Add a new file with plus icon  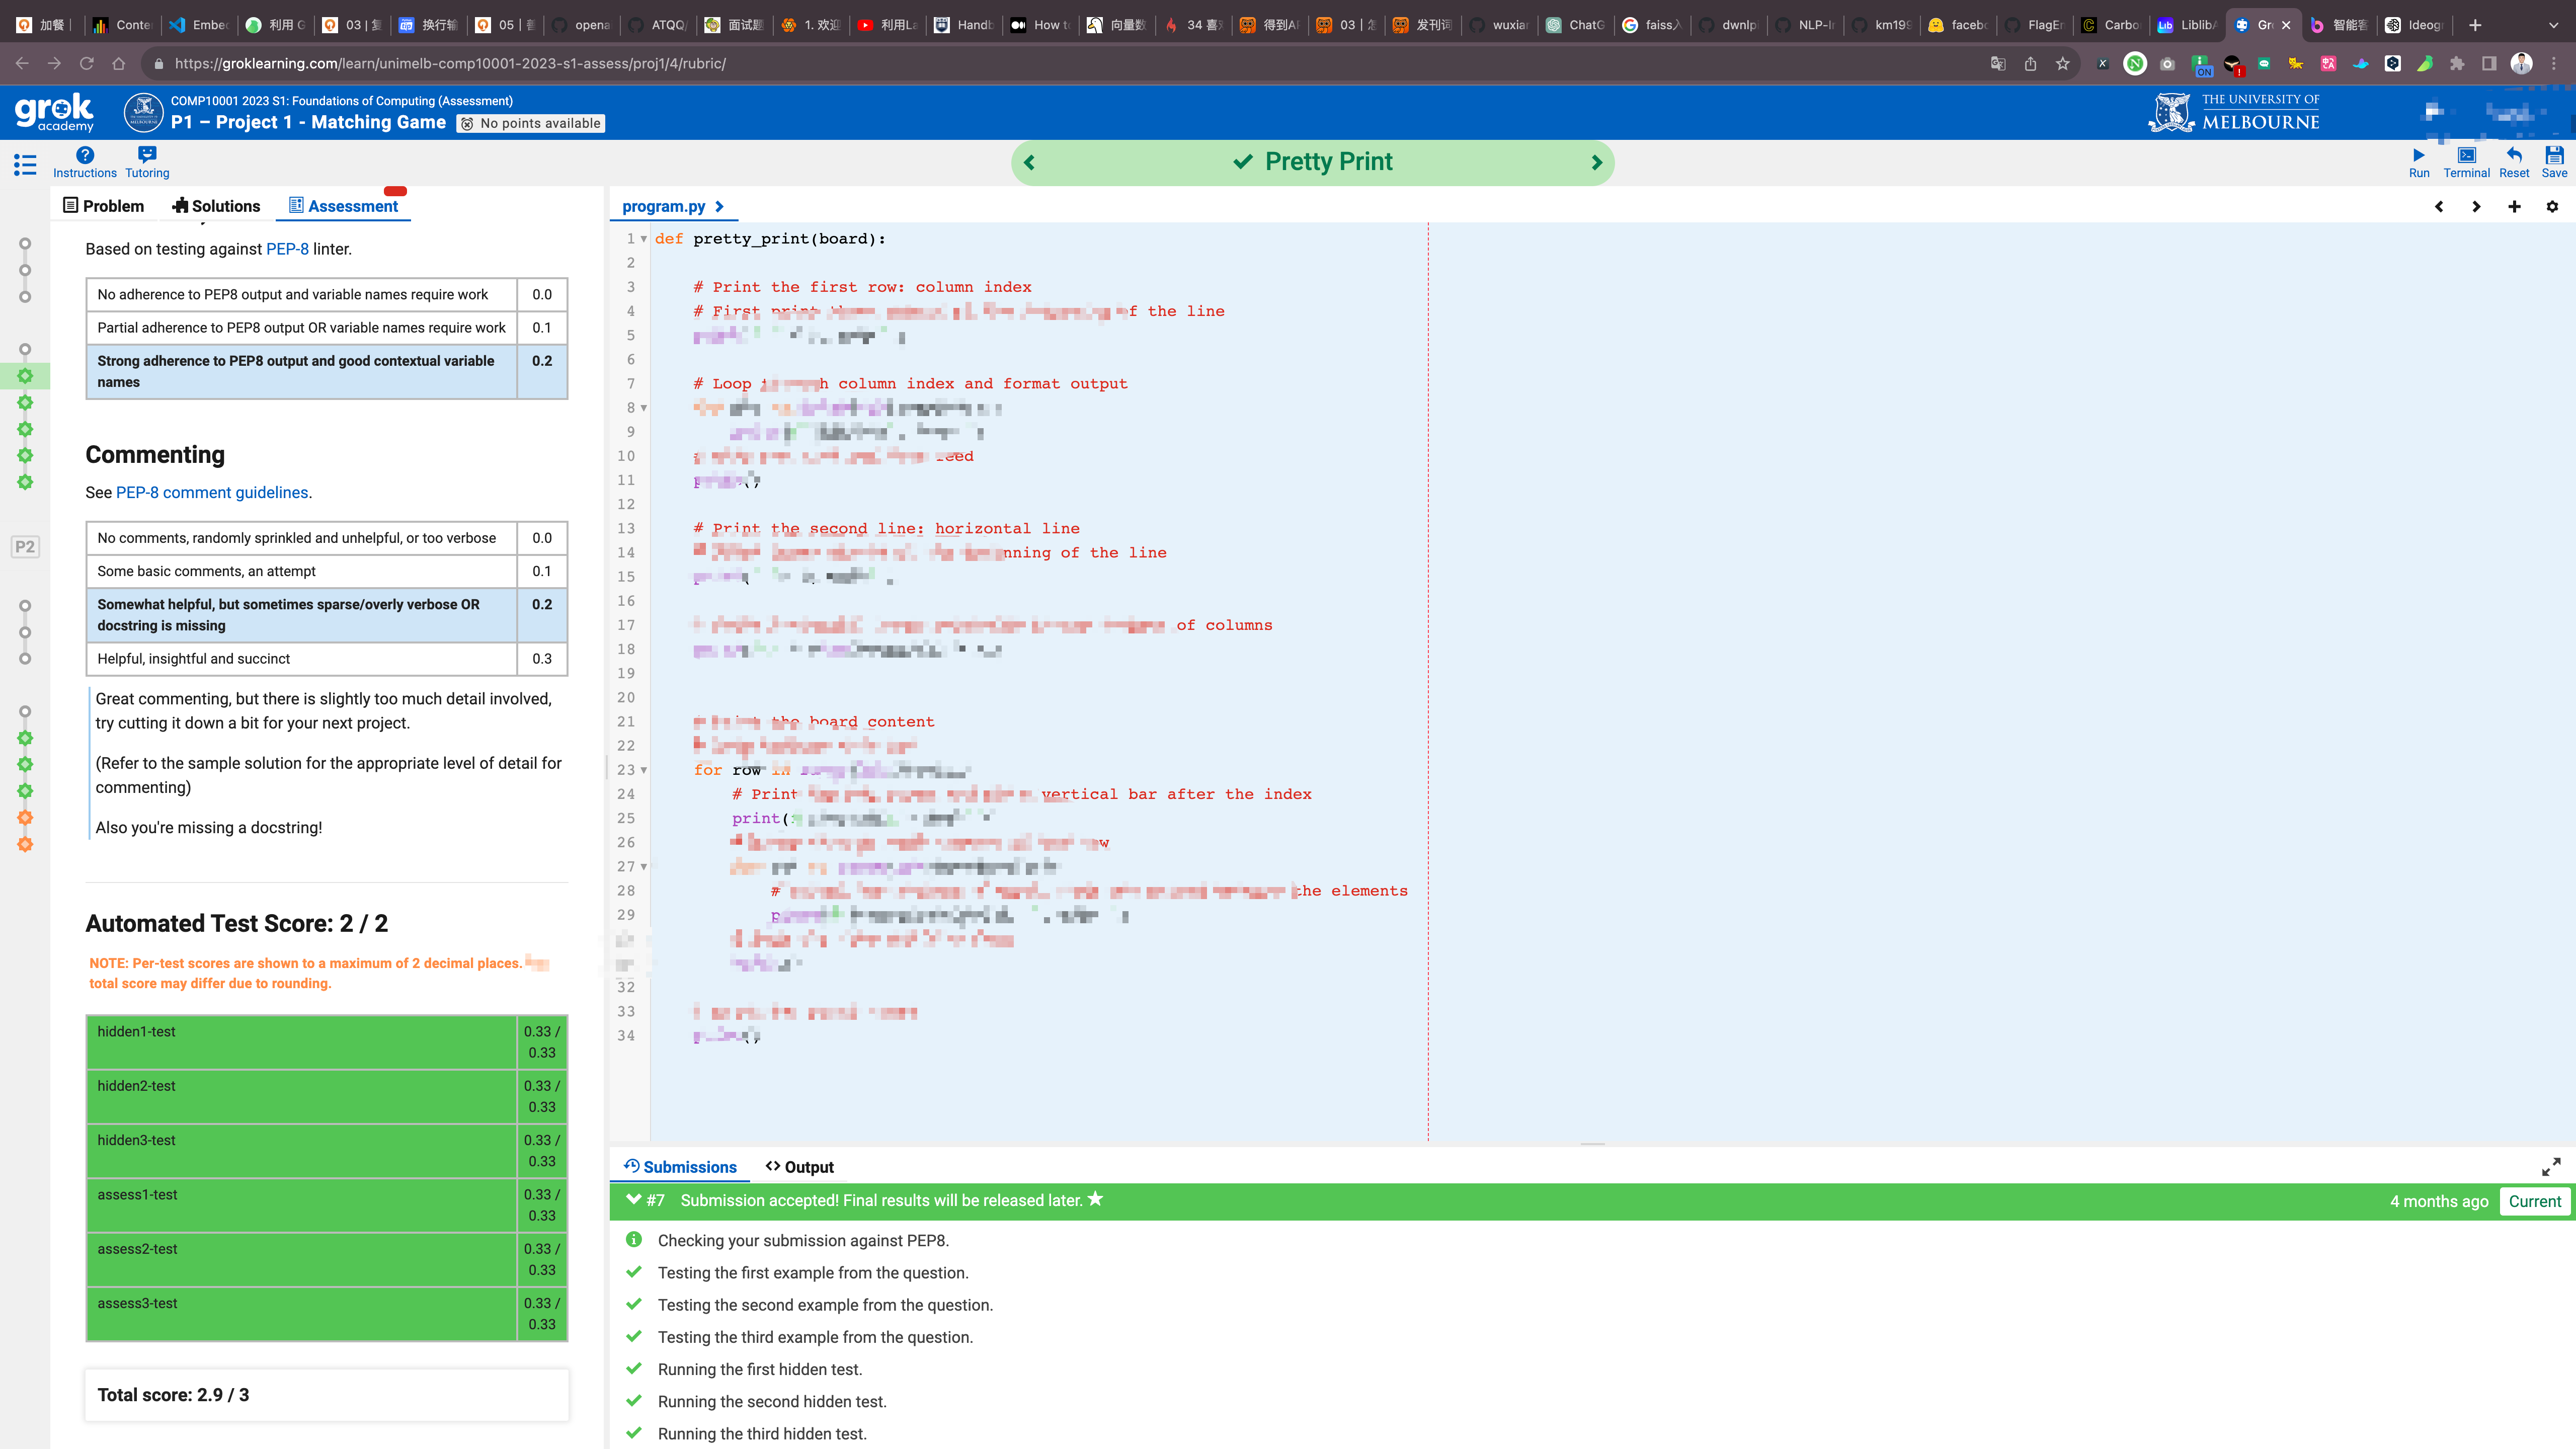2514,207
